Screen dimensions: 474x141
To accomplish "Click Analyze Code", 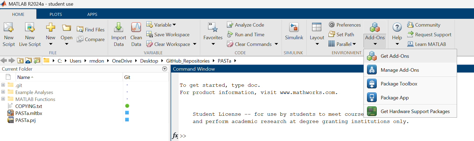I will 245,25.
